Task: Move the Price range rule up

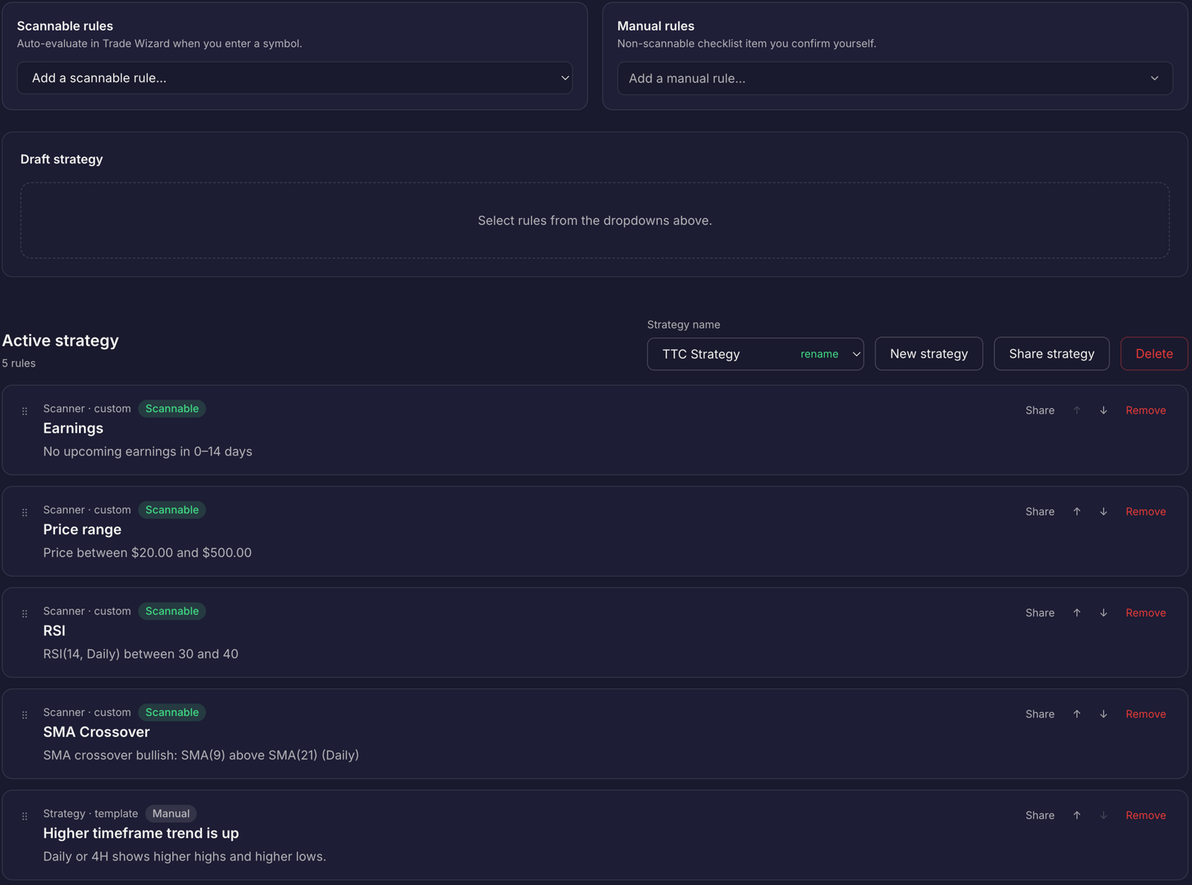Action: click(1077, 512)
